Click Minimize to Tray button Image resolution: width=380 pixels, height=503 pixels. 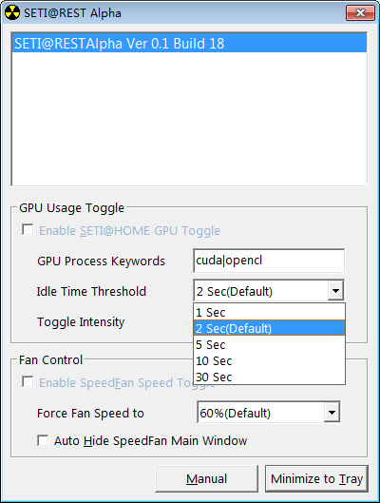(x=316, y=478)
